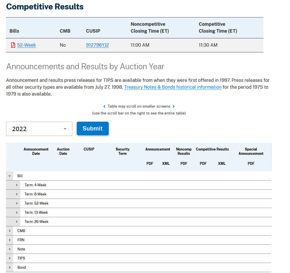
Task: Expand the Term: 26-Week row
Action: click(17, 222)
